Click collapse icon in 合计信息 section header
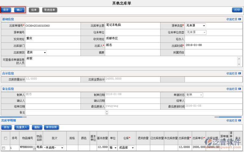The image size is (244, 152). click(240, 73)
